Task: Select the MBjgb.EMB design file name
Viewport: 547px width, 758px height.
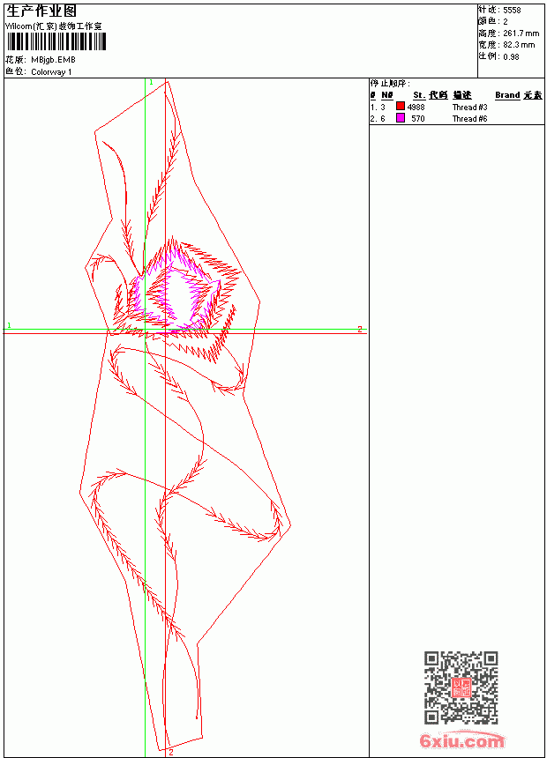Action: pyautogui.click(x=53, y=60)
